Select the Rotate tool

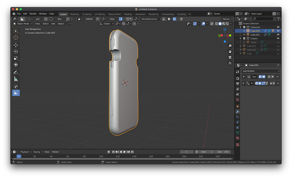pos(16,52)
